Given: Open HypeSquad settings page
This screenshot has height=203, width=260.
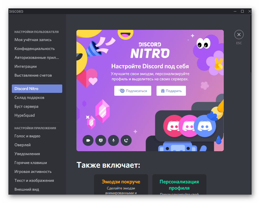Looking at the screenshot, I should tap(25, 115).
